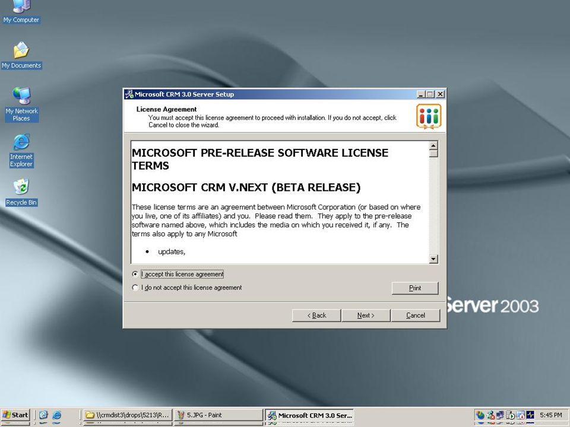Select the Internet Explorer desktop icon
The image size is (570, 427).
[x=21, y=150]
